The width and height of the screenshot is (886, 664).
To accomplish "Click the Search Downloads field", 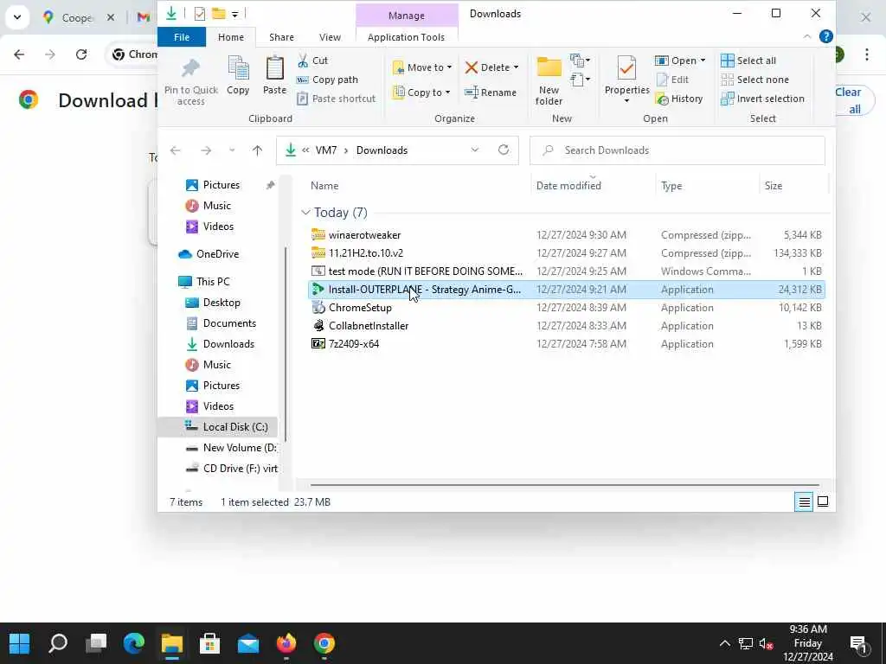I will pyautogui.click(x=677, y=150).
